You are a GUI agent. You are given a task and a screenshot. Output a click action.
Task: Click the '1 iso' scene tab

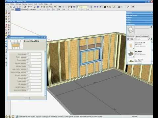coord(13,10)
